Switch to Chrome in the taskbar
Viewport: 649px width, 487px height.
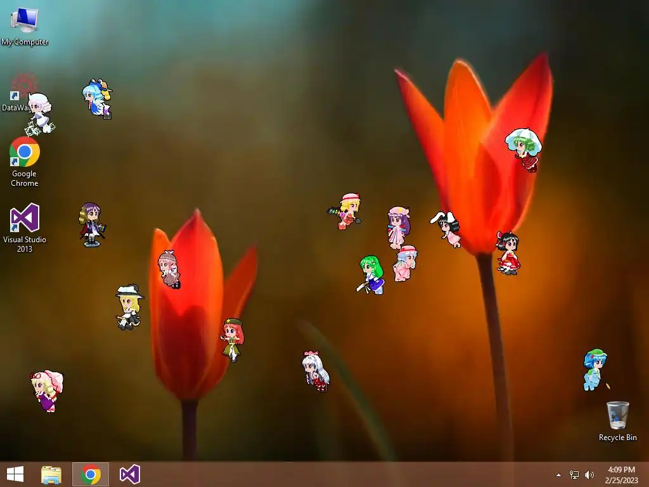[x=91, y=474]
